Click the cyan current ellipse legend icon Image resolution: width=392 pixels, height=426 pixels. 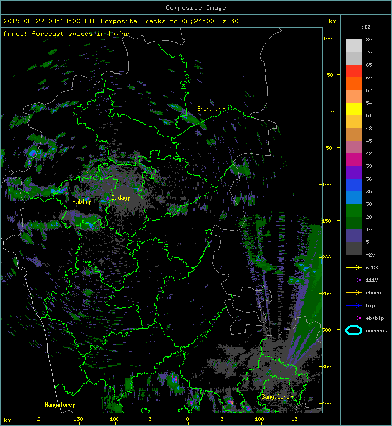pos(354,331)
